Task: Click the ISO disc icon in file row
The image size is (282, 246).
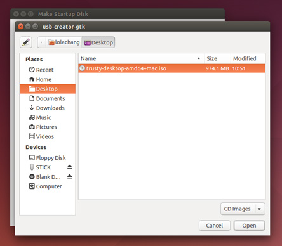Action: point(82,68)
